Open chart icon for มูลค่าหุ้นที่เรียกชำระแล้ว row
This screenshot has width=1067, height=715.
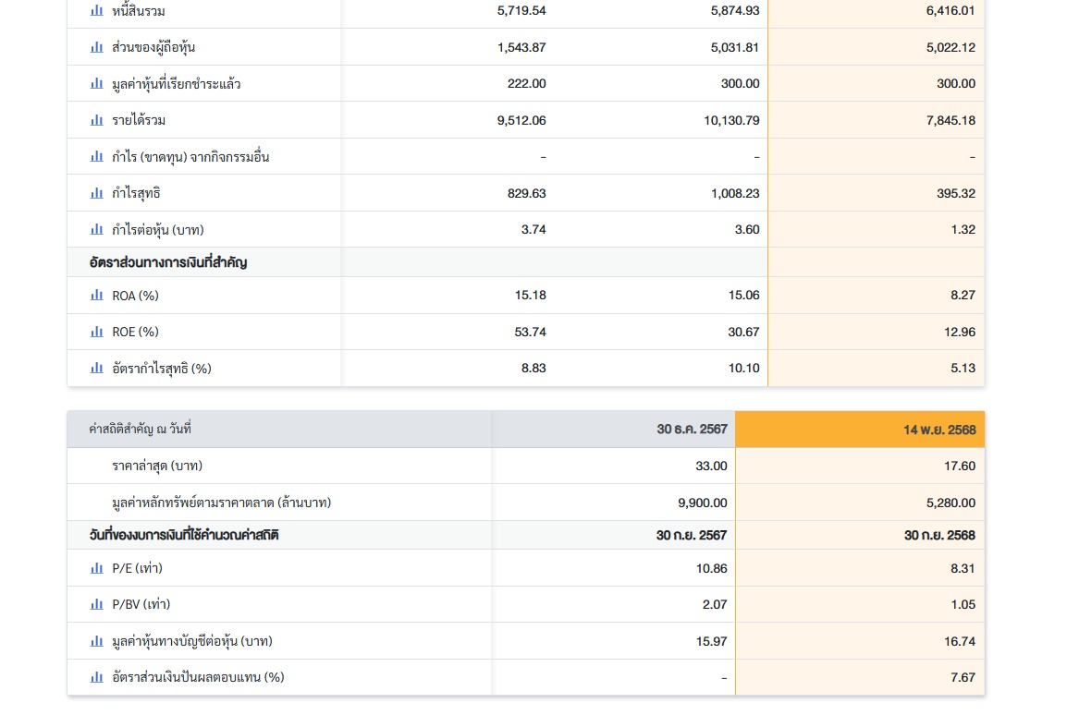[97, 83]
